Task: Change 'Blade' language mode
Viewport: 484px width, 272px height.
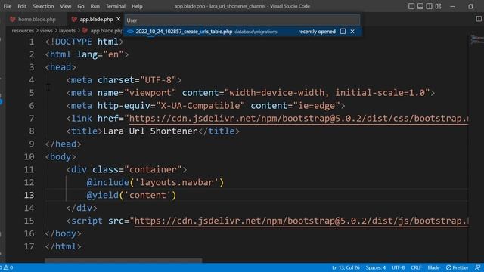Action: [433, 267]
